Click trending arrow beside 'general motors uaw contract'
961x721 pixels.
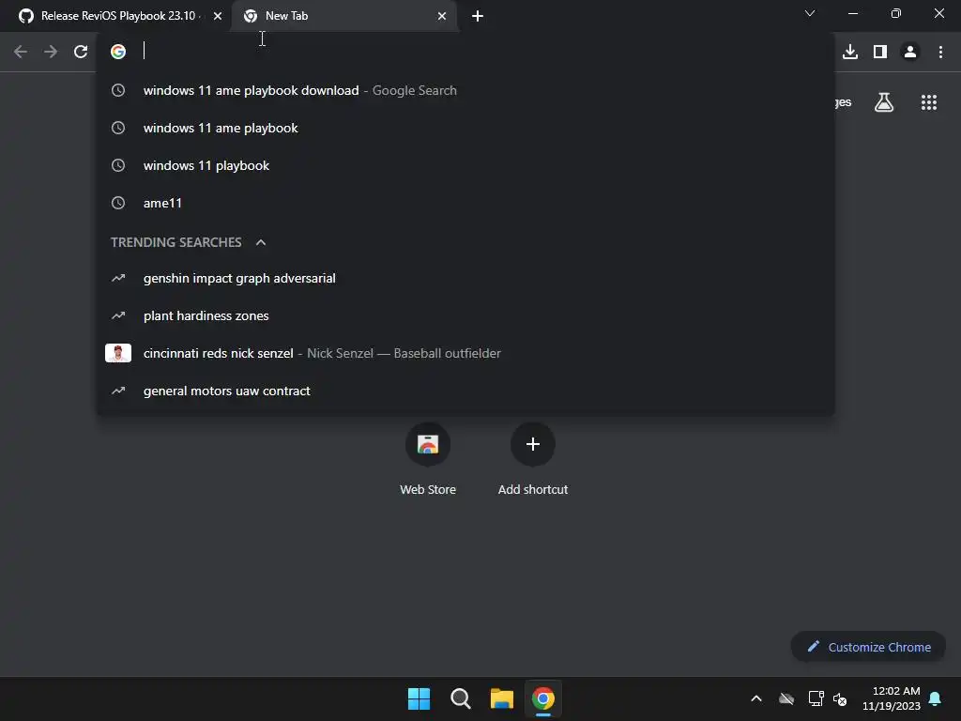point(118,391)
